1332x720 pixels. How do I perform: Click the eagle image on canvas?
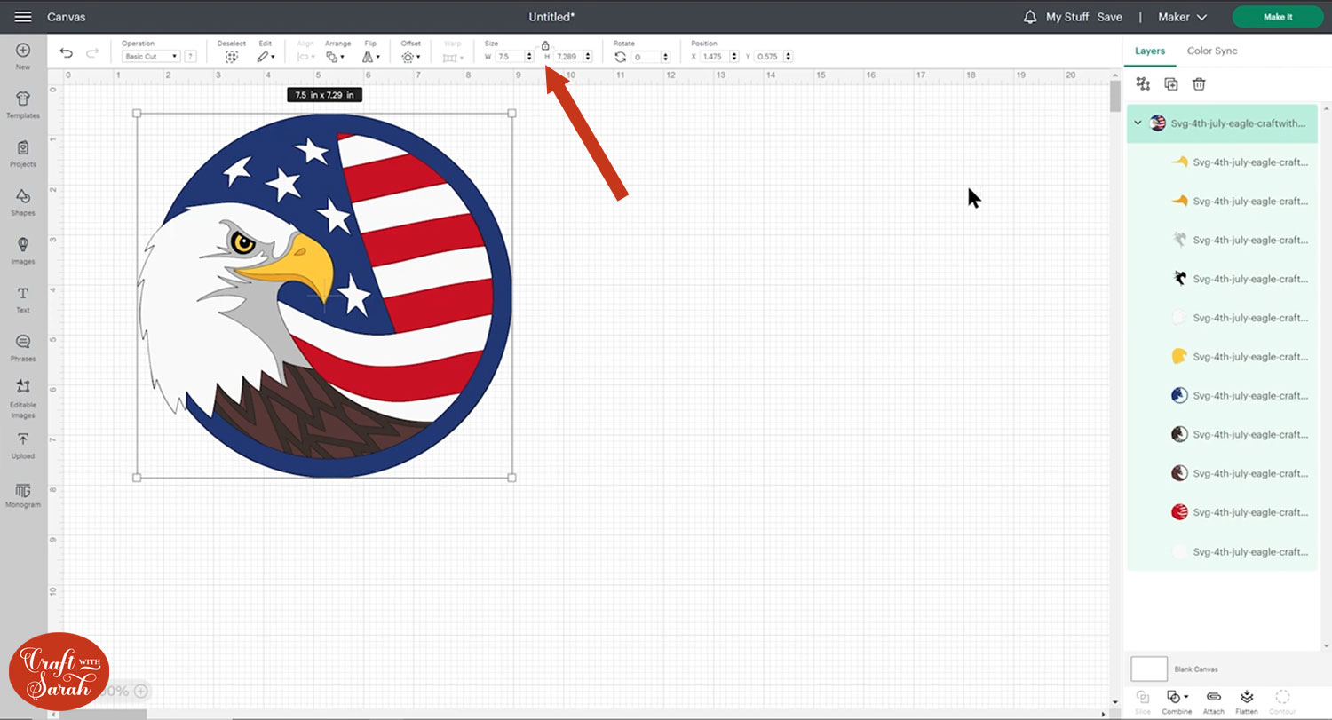(x=325, y=296)
